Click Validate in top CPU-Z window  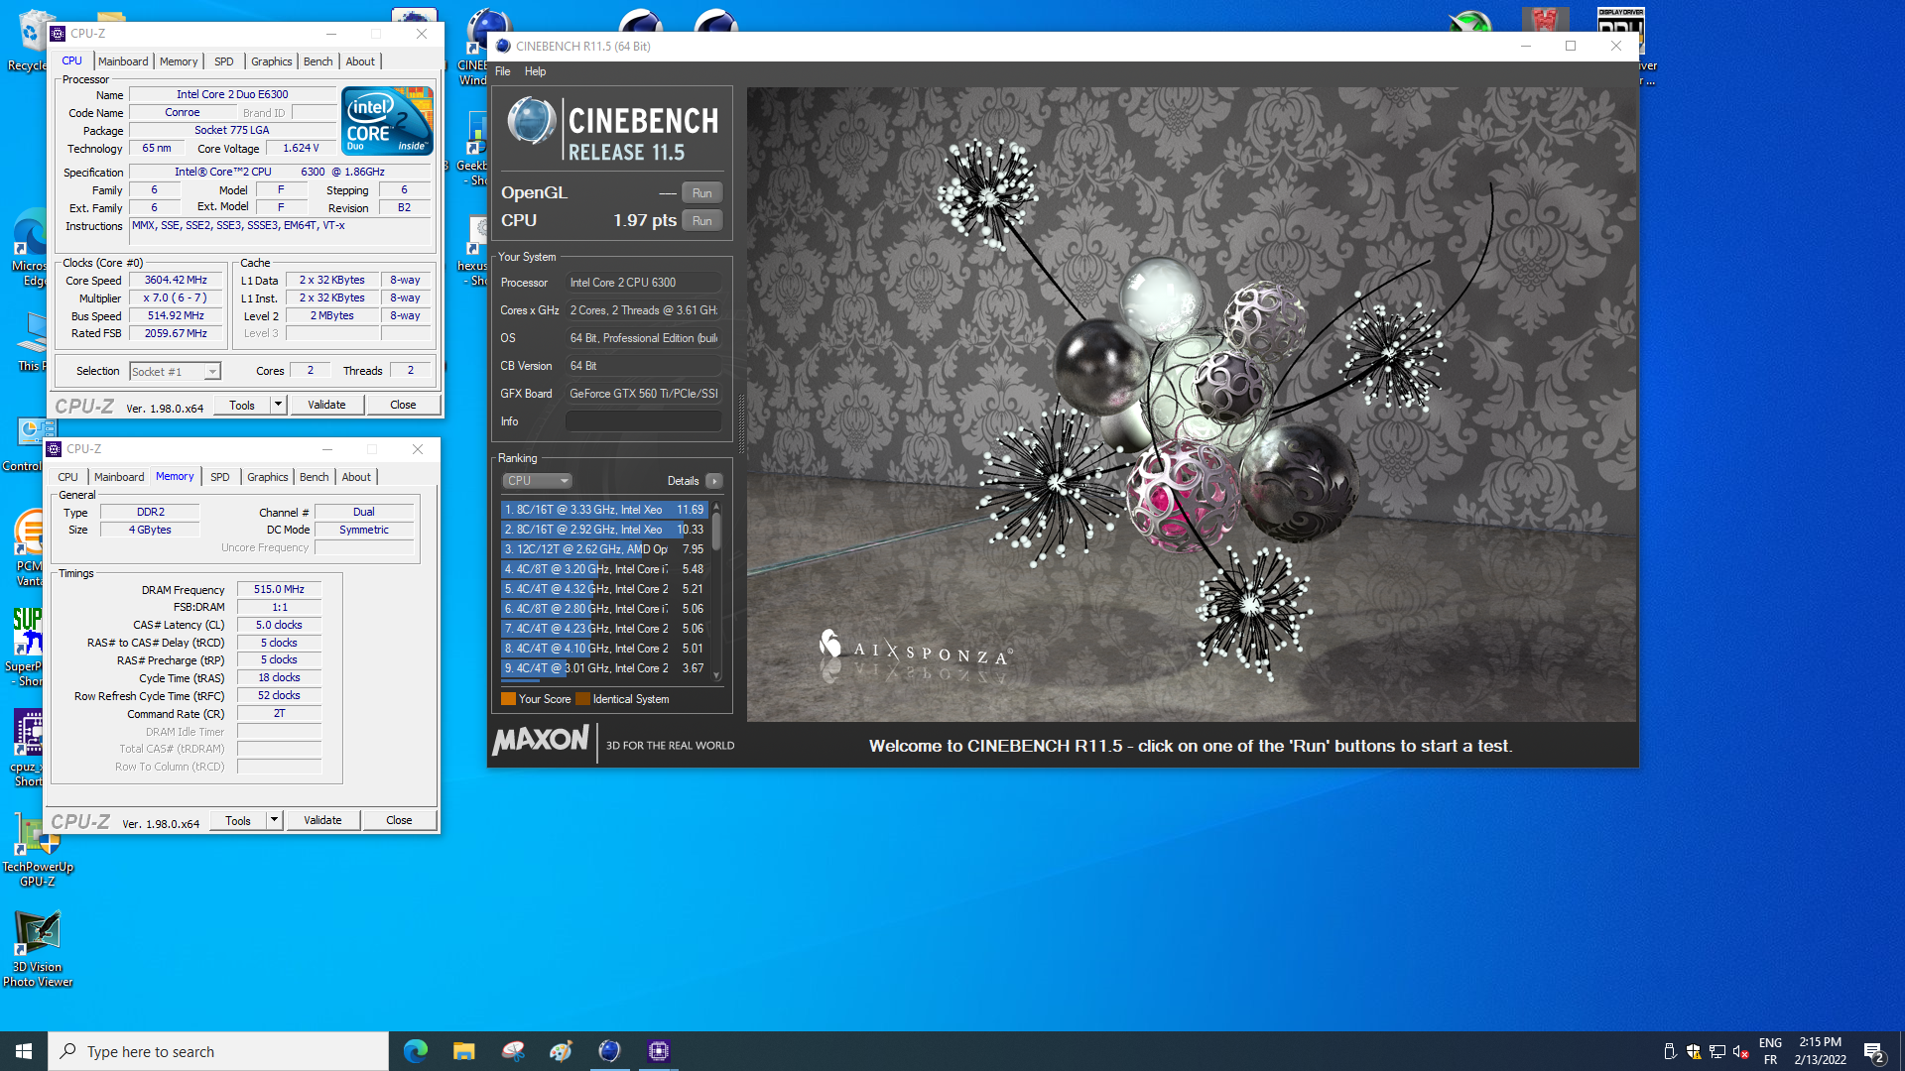326,406
